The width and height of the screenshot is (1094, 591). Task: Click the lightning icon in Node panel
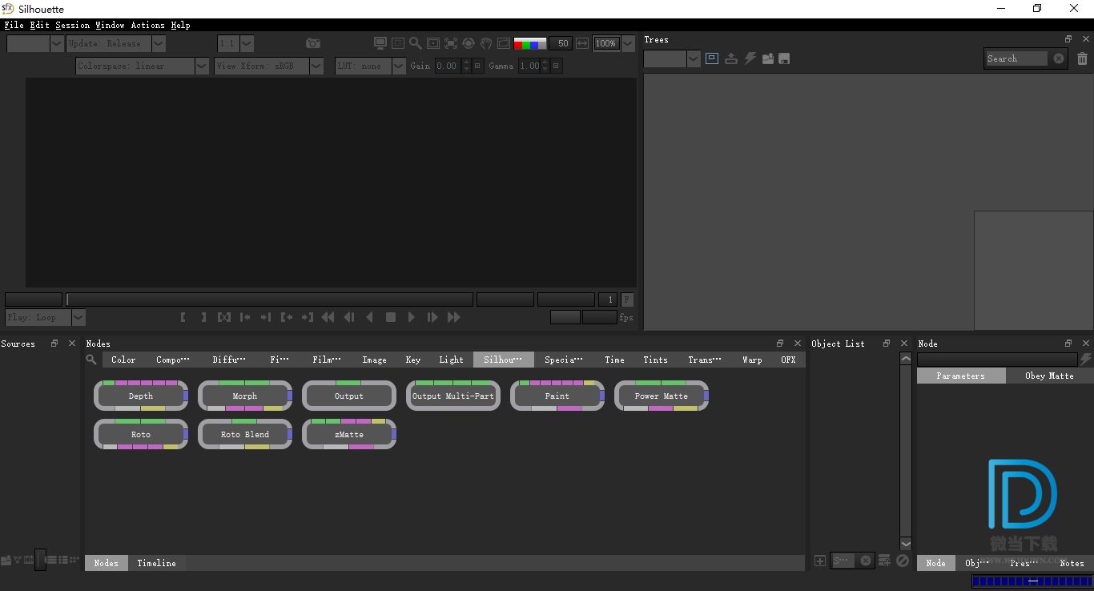point(1086,360)
